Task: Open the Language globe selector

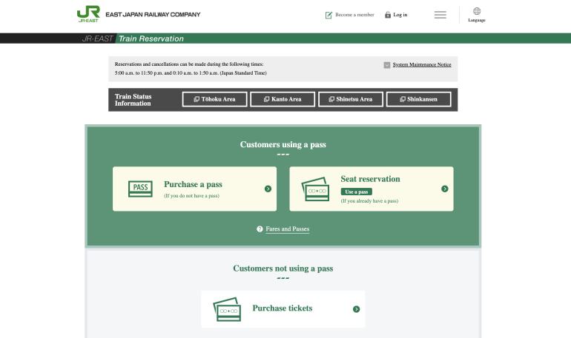Action: (x=477, y=12)
